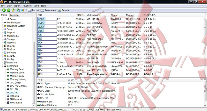Select Memory Latency benchmark
This screenshot has height=111, width=207.
[x=18, y=79]
